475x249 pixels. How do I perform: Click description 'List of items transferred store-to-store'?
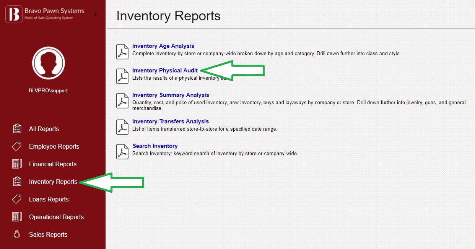coord(205,129)
